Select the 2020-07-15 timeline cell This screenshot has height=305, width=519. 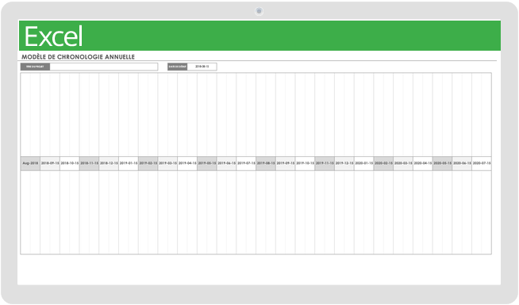pyautogui.click(x=482, y=163)
